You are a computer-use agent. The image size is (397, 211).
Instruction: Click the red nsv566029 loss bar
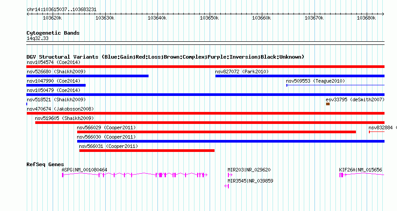point(216,132)
